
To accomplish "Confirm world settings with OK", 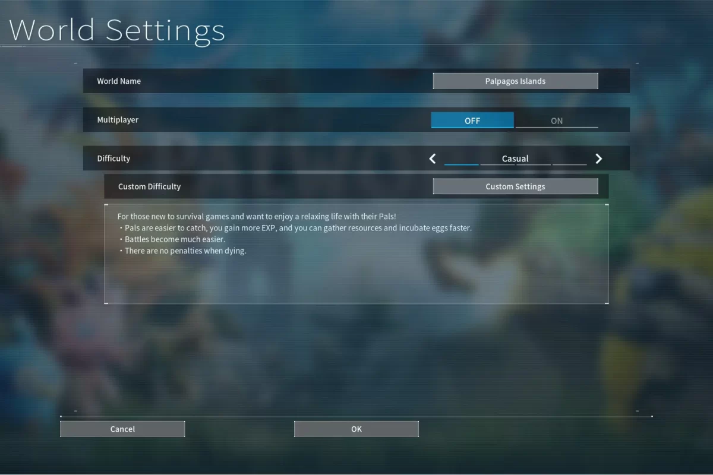I will (x=356, y=429).
